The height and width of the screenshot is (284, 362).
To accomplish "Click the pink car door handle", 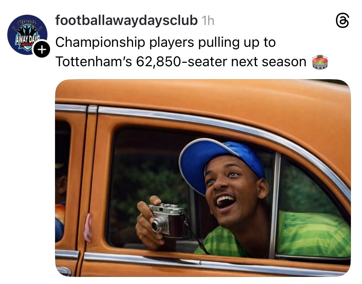I will coord(87,228).
